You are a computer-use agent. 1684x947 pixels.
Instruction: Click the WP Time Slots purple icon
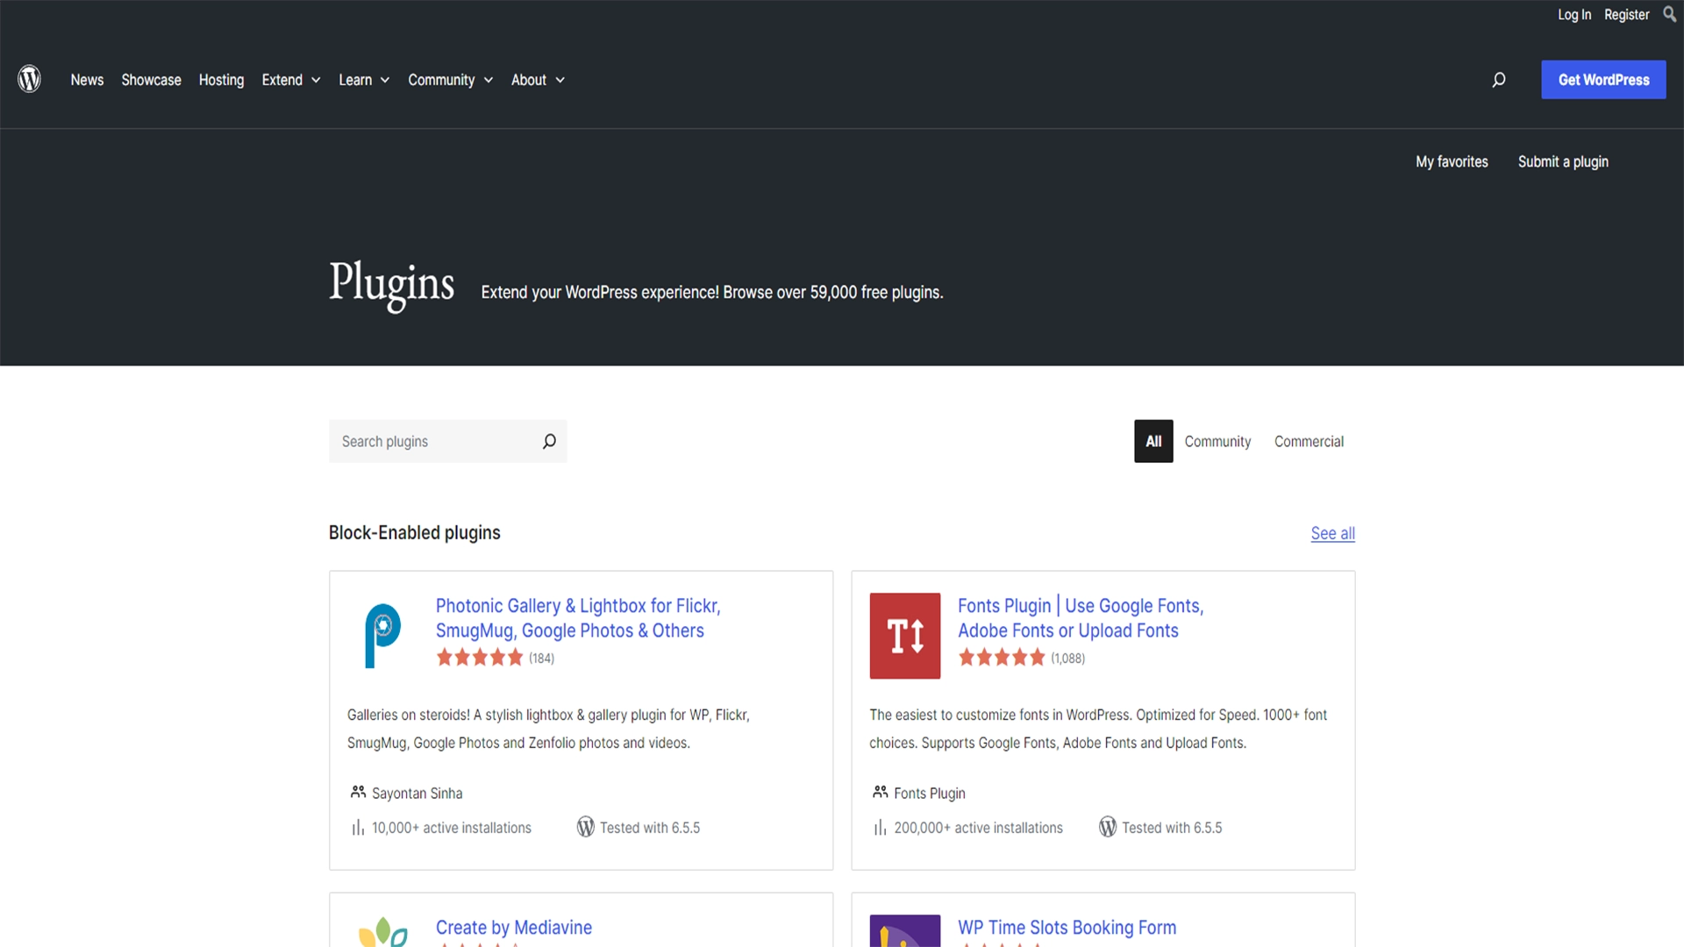click(x=905, y=931)
